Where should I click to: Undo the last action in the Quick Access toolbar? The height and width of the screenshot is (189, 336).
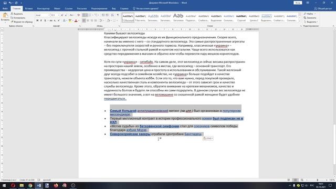pyautogui.click(x=10, y=3)
